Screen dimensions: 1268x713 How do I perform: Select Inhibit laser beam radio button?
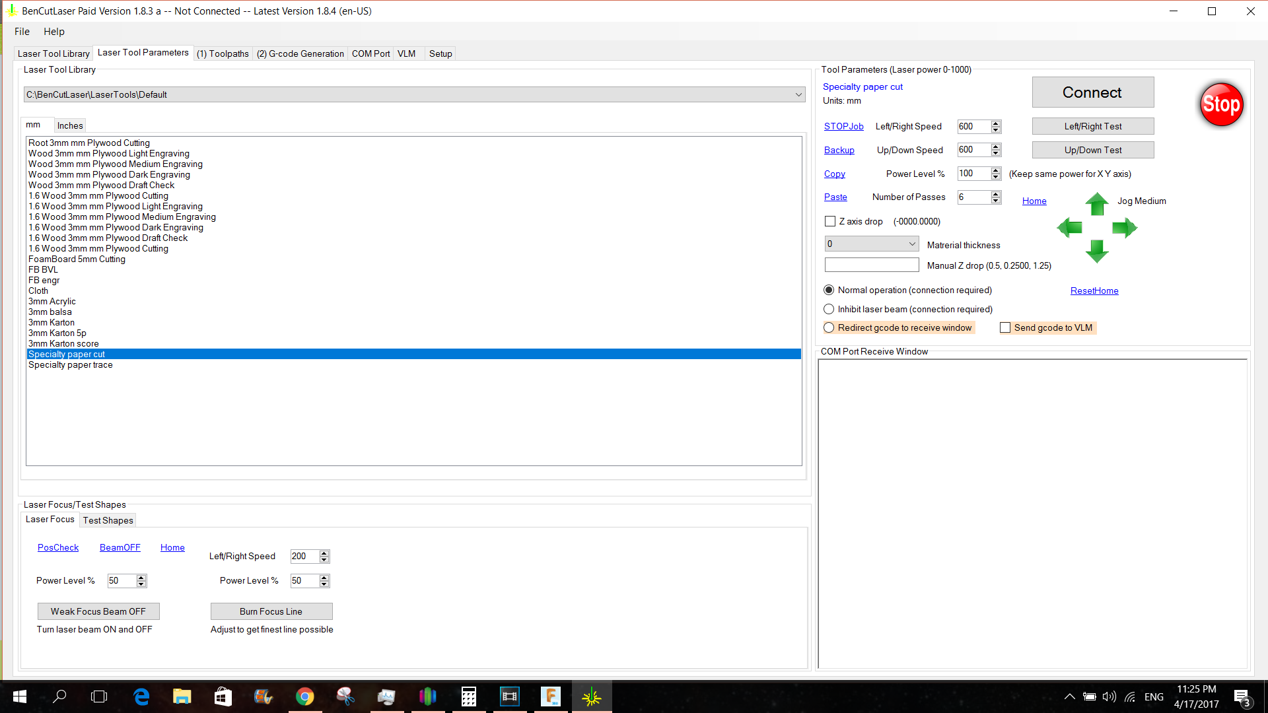pos(829,309)
